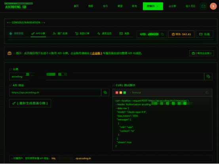219x164 pixels.
Task: Click the yellow dot in Terminal header
Action: 121,93
